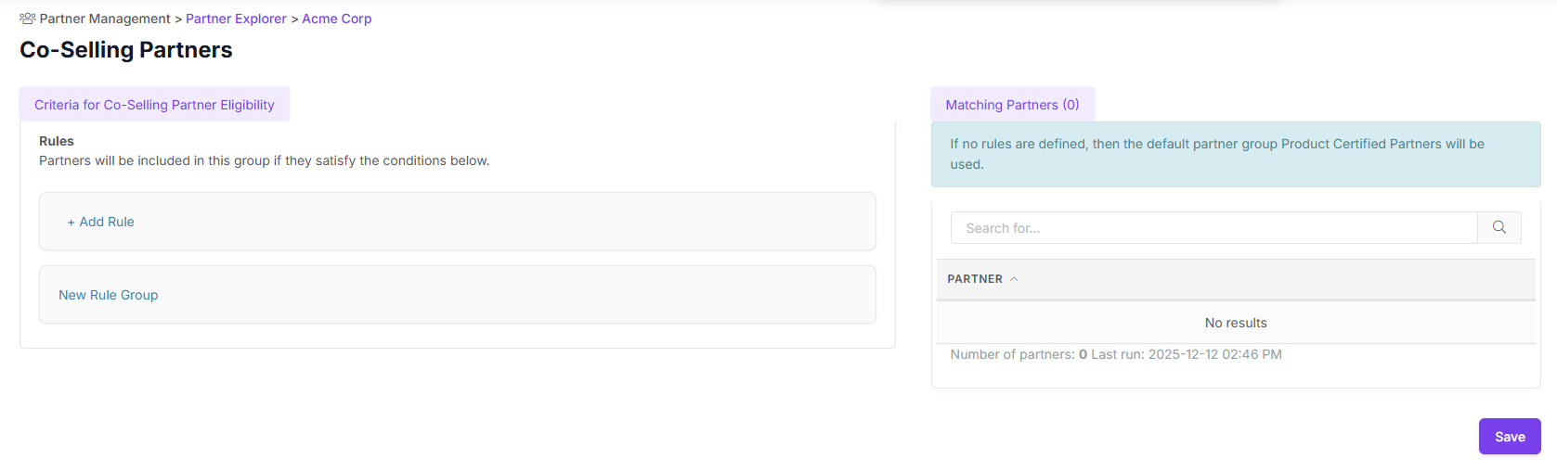The image size is (1557, 472).
Task: Add a new rule with + Add Rule
Action: [x=100, y=222]
